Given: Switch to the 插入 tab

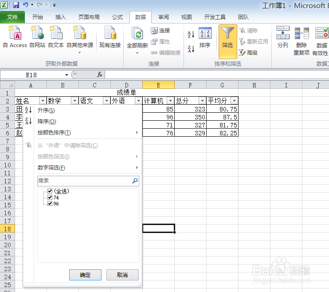Looking at the screenshot, I should coord(60,17).
